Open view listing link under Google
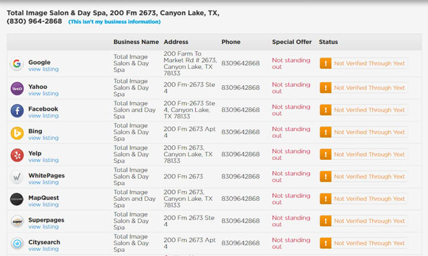This screenshot has width=428, height=256. 43,69
